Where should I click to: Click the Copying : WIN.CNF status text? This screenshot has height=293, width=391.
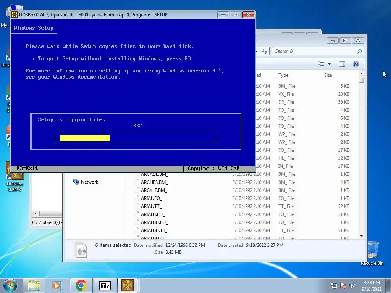tap(213, 168)
